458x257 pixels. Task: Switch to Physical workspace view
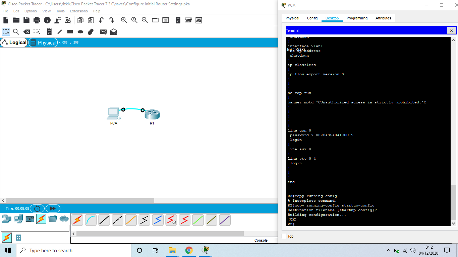click(43, 42)
